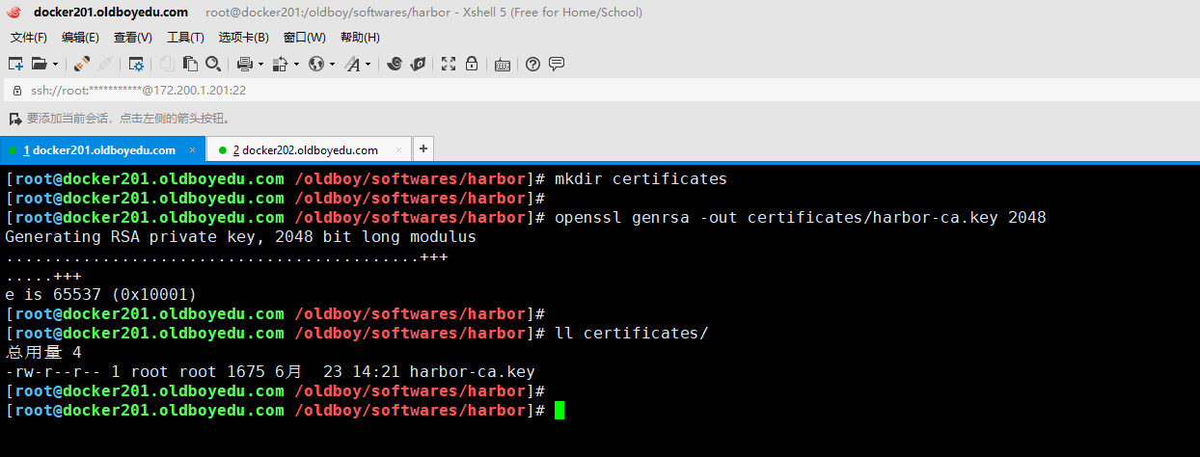Image resolution: width=1200 pixels, height=457 pixels.
Task: Open the Help question mark icon
Action: pos(532,64)
